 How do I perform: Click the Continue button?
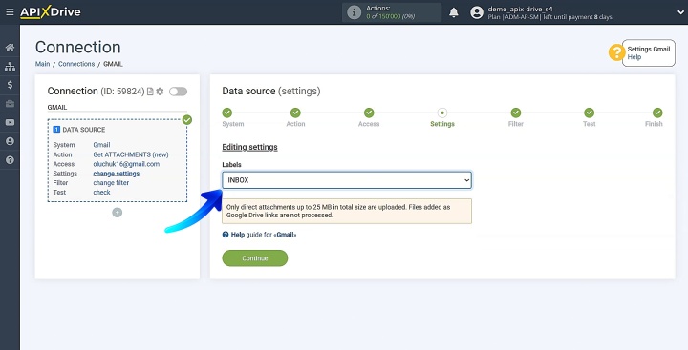(x=255, y=258)
